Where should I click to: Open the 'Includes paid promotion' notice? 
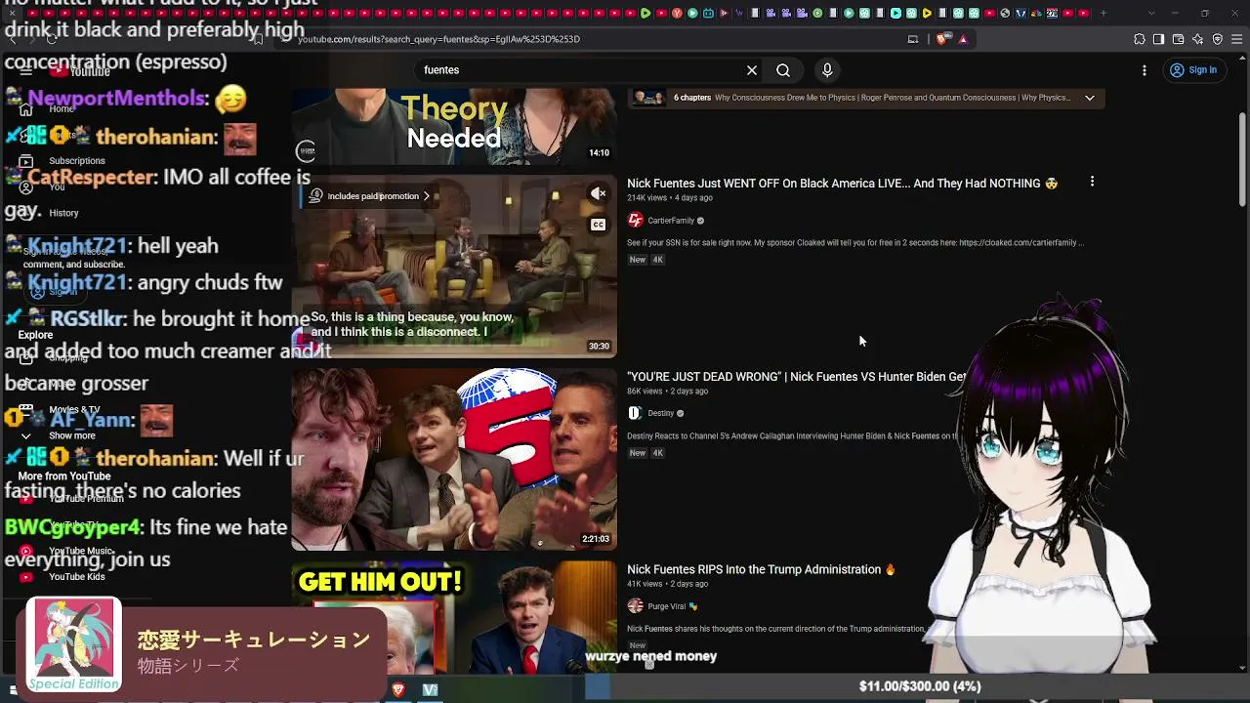pyautogui.click(x=372, y=196)
